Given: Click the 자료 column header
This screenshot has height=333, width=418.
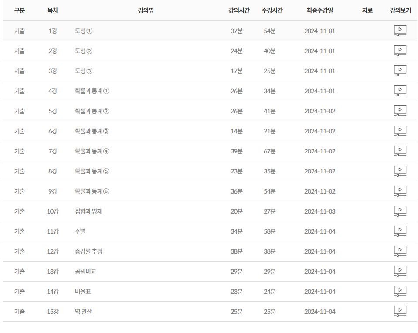Looking at the screenshot, I should (367, 10).
